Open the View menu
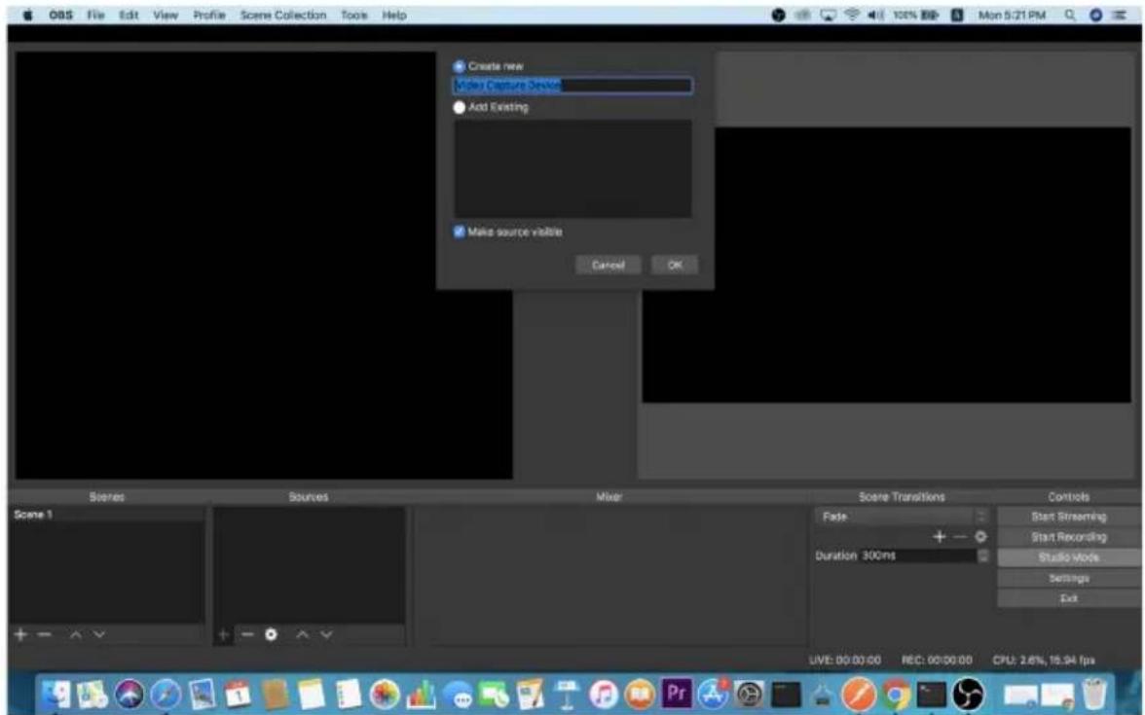 [x=166, y=15]
